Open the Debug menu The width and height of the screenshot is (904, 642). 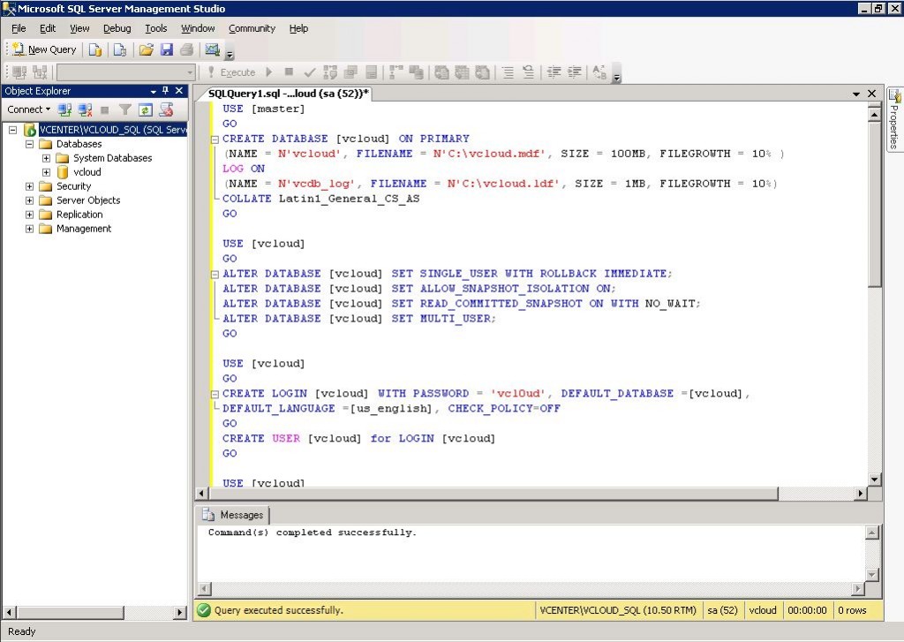[x=117, y=28]
